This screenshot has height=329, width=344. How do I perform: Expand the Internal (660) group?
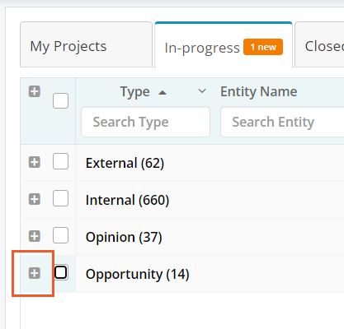coord(35,199)
